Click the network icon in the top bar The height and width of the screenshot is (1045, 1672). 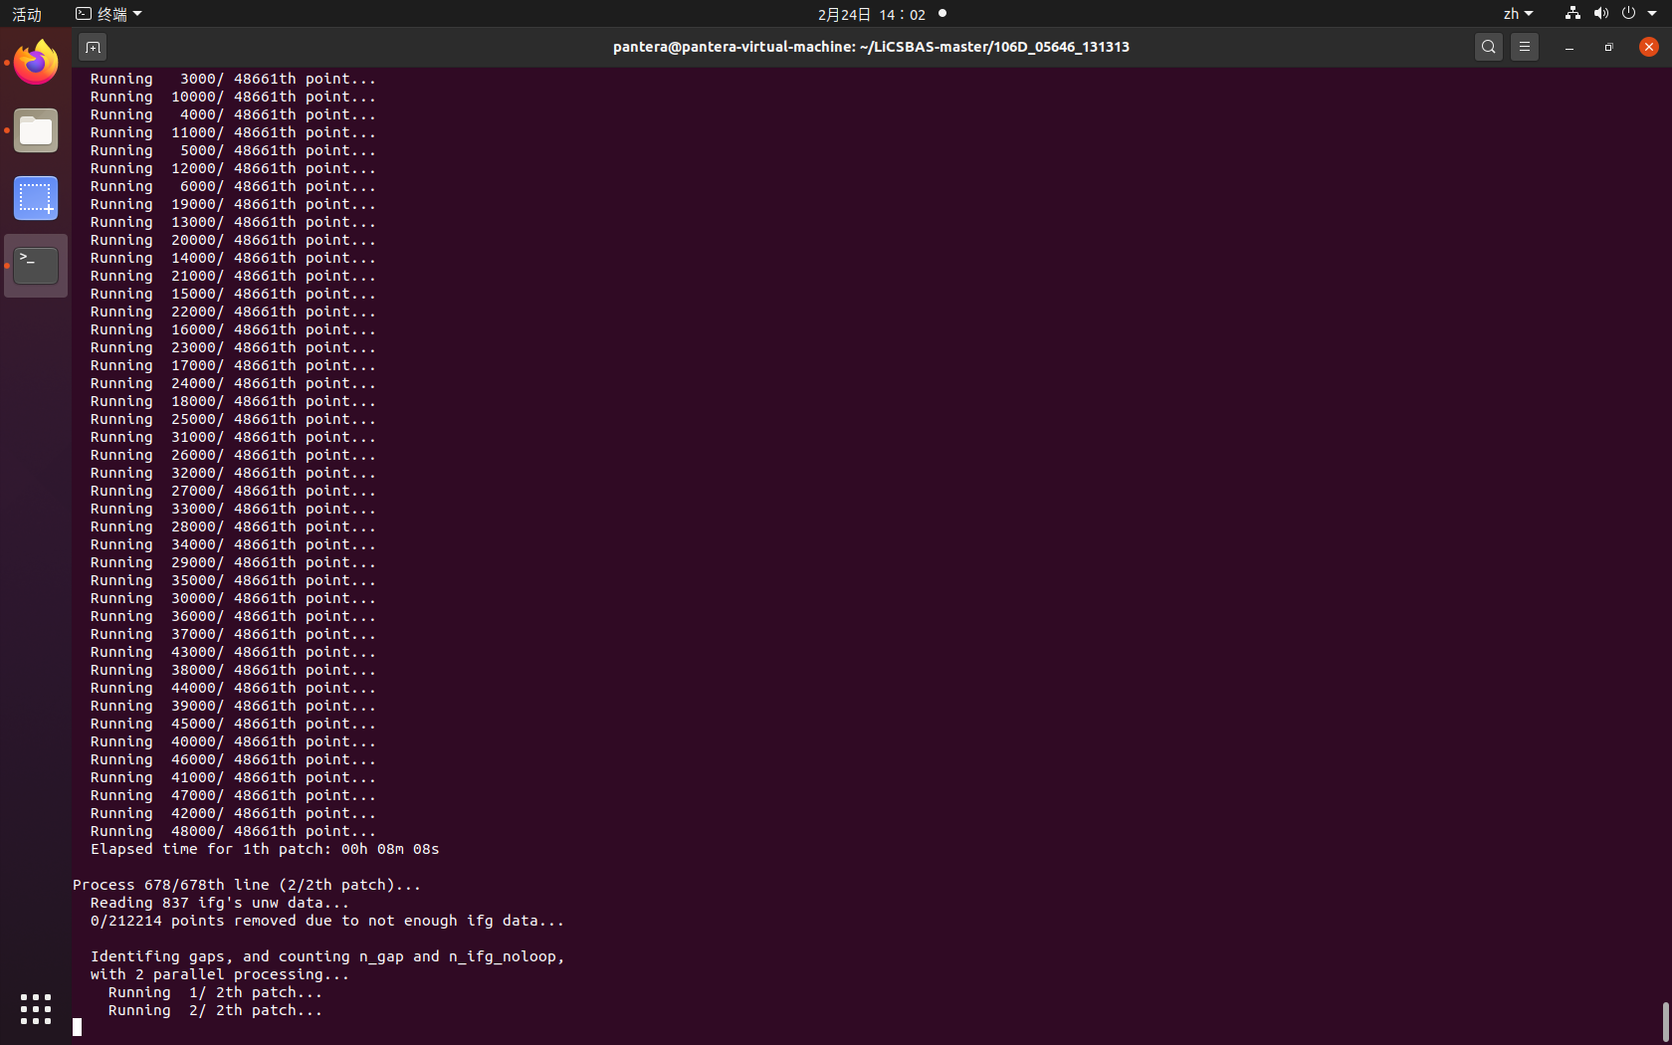[1570, 14]
